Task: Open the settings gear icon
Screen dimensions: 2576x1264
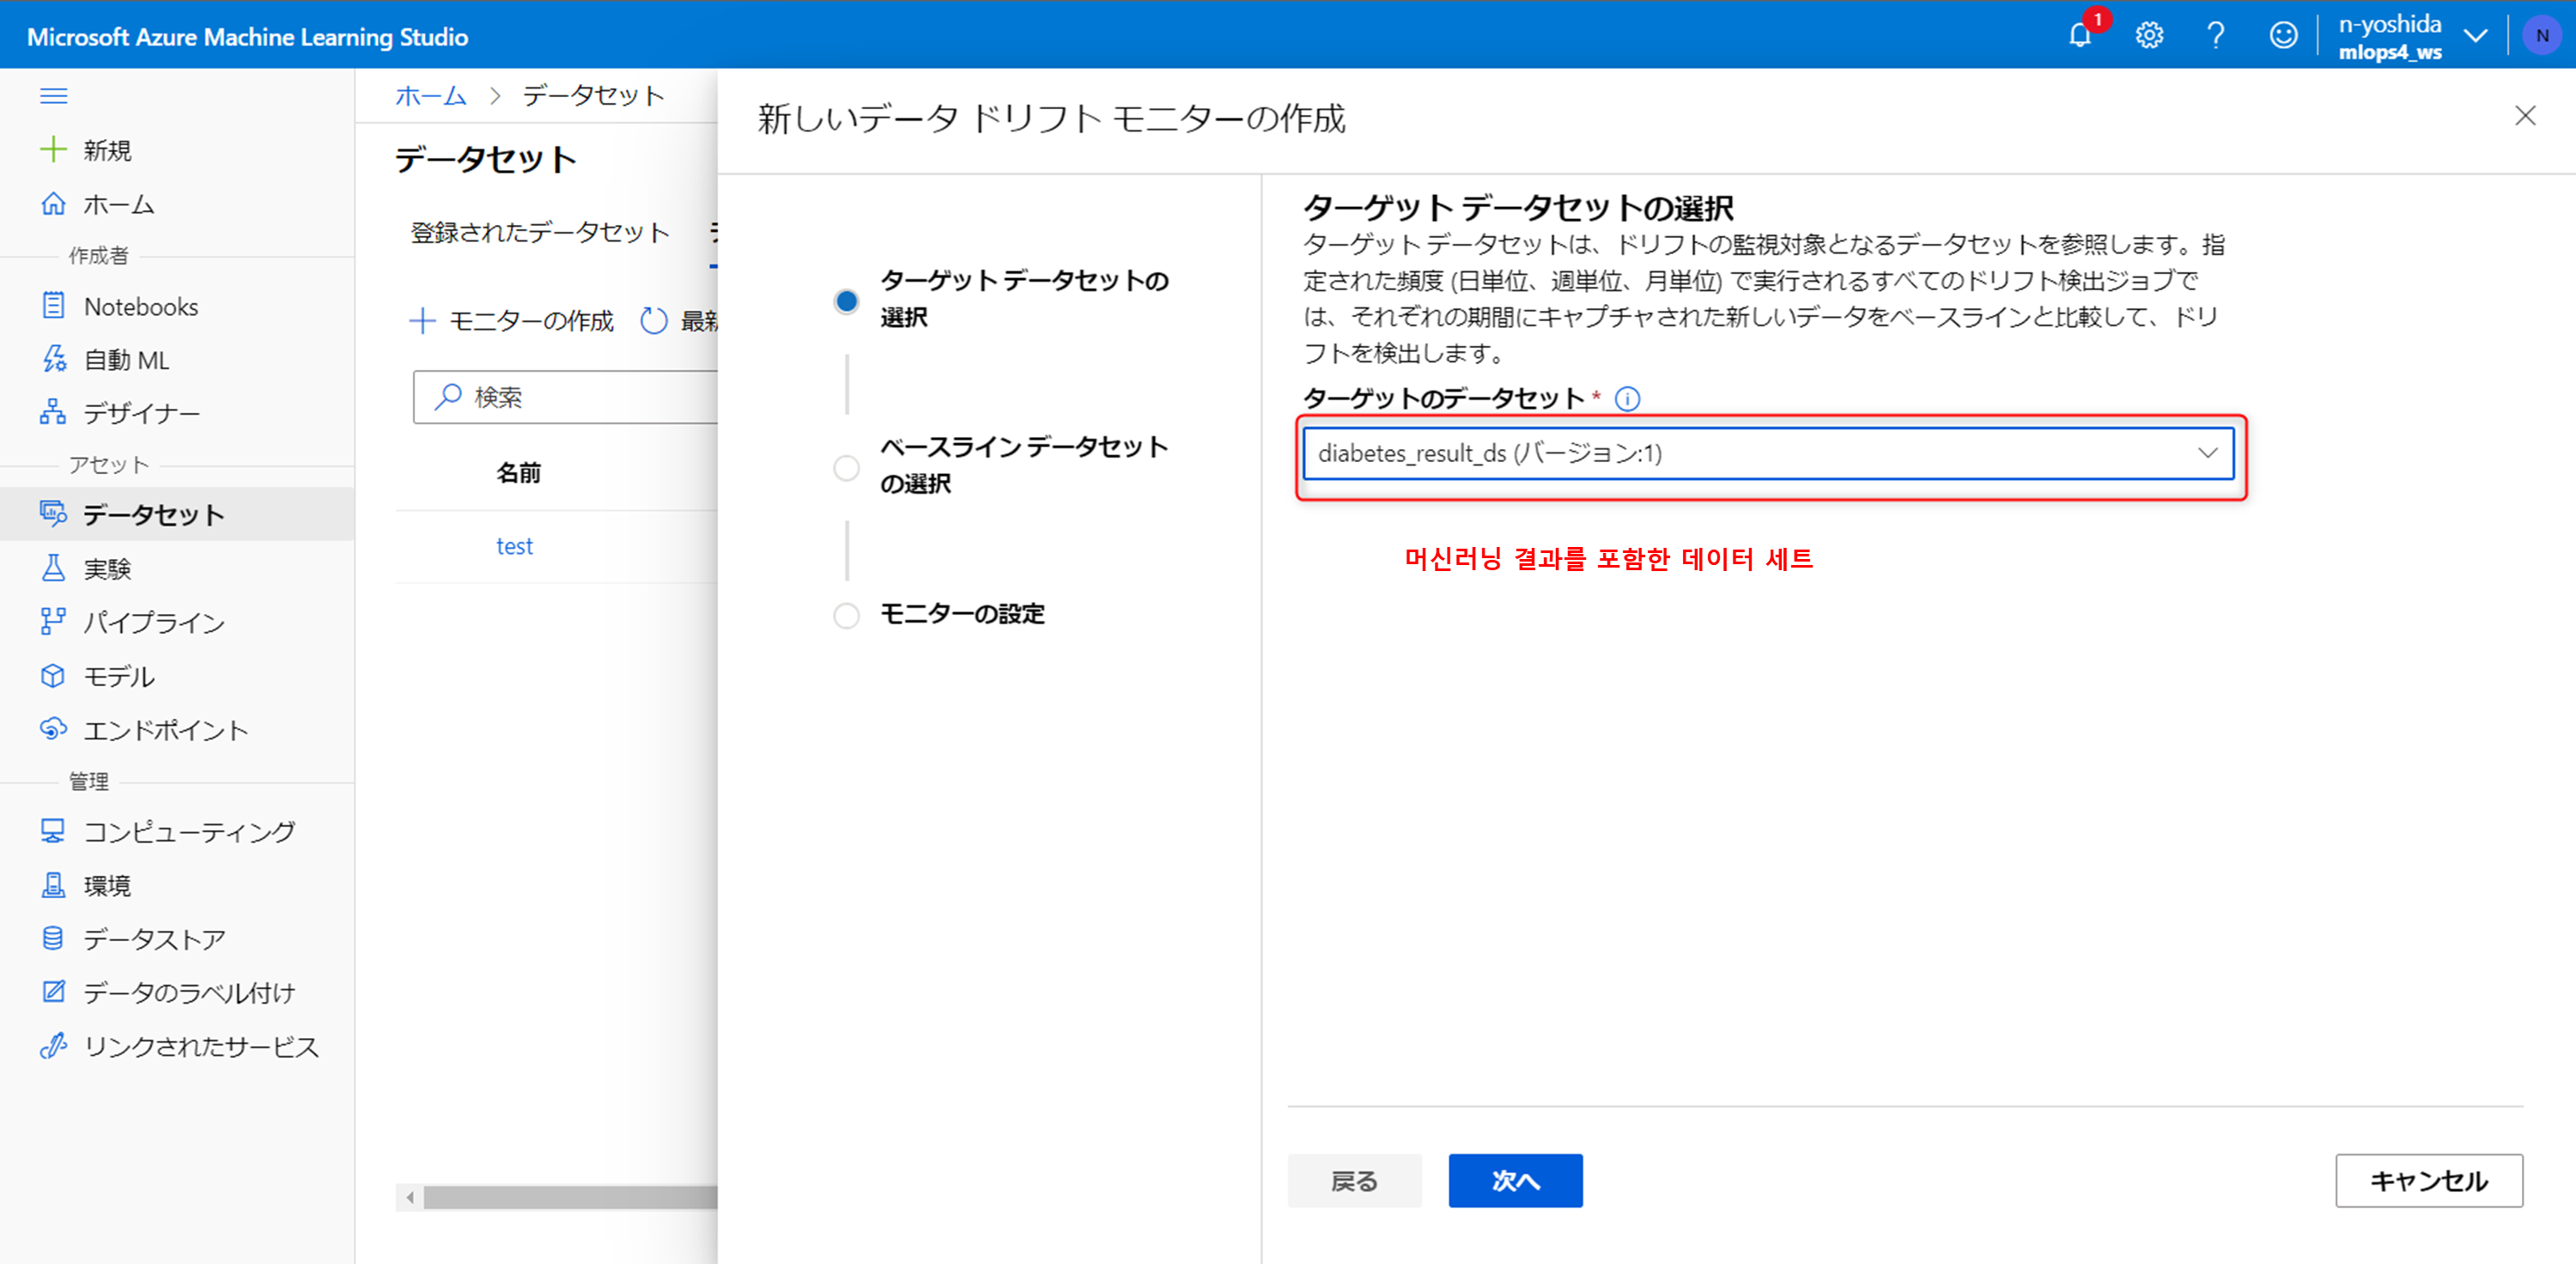Action: click(2149, 36)
